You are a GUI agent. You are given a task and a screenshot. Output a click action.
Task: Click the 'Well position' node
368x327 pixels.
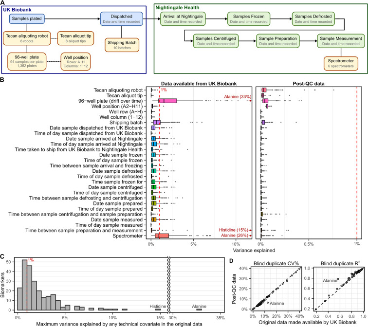75,61
